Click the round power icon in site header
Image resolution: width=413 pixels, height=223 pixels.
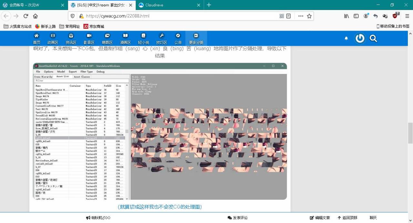click(x=360, y=38)
